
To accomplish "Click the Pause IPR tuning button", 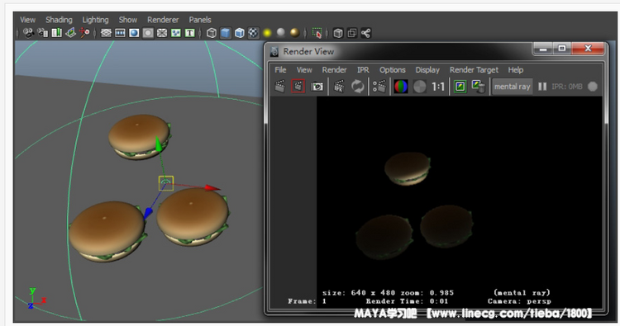I will (x=542, y=87).
